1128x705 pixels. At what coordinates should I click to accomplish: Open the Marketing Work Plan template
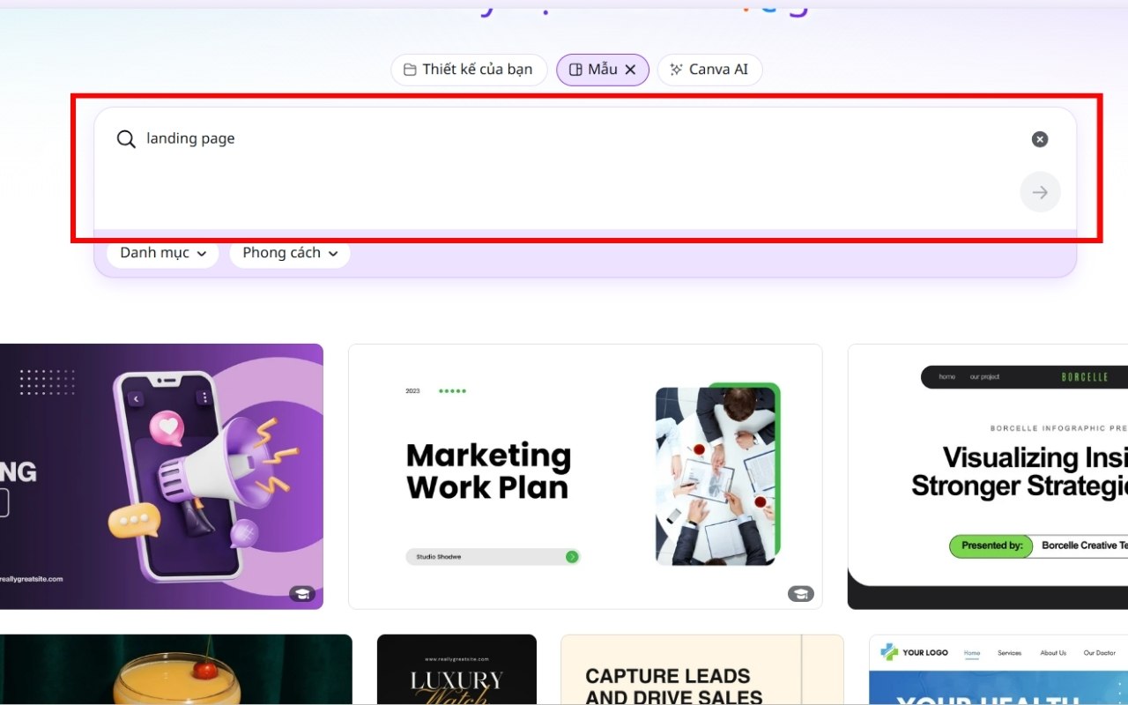pos(585,476)
